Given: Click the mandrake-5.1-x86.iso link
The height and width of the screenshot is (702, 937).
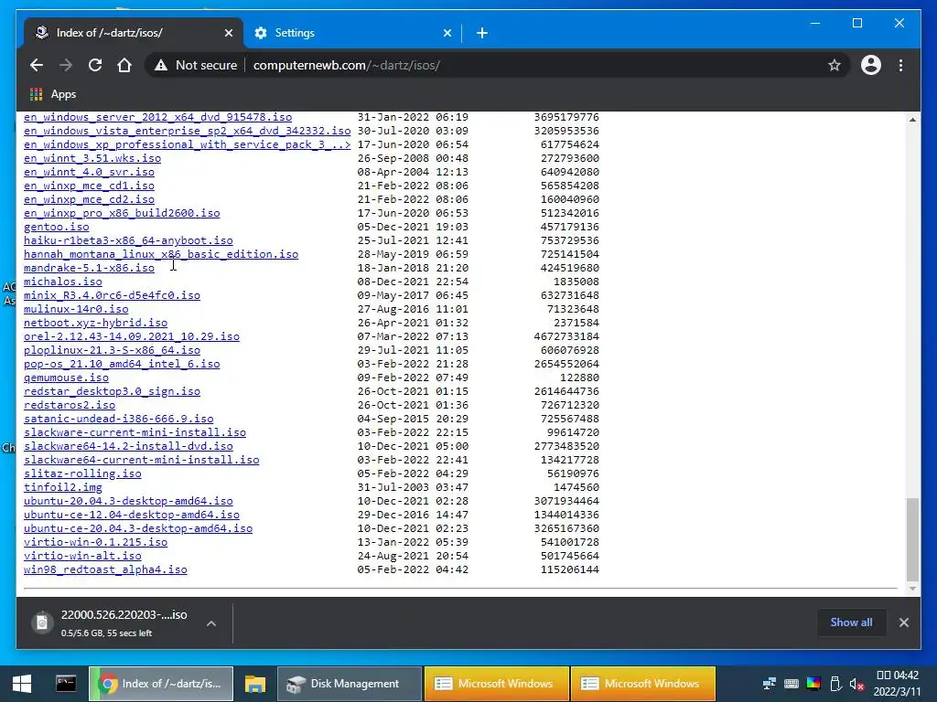Looking at the screenshot, I should tap(89, 269).
